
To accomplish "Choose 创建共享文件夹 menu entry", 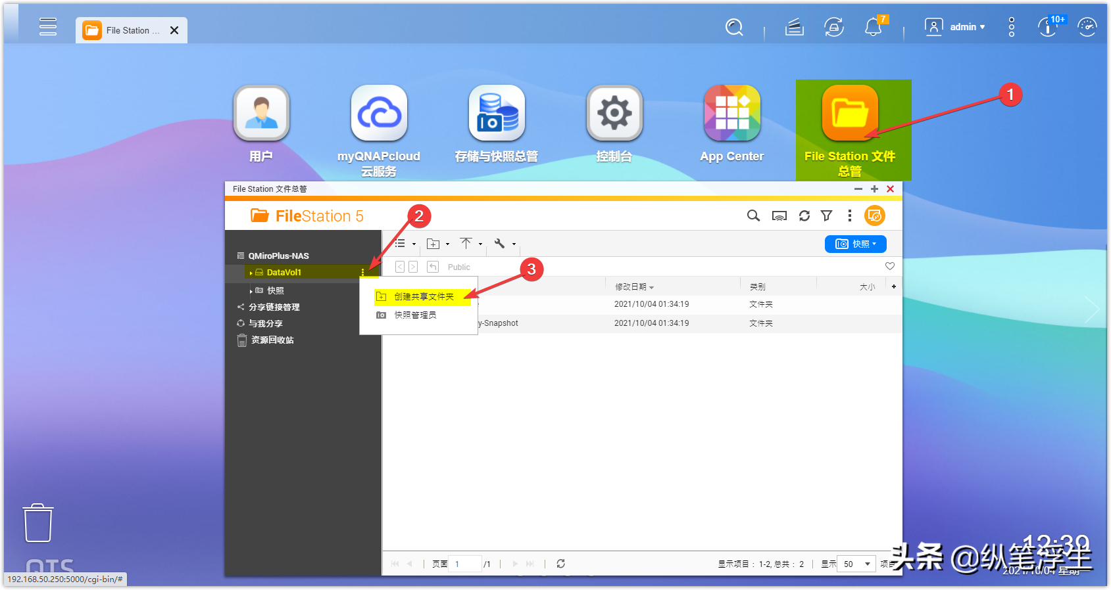I will coord(424,297).
